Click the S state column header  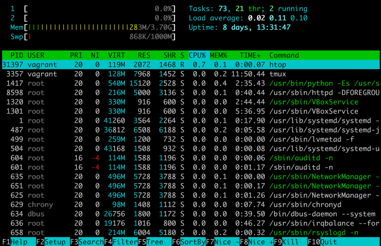(182, 55)
